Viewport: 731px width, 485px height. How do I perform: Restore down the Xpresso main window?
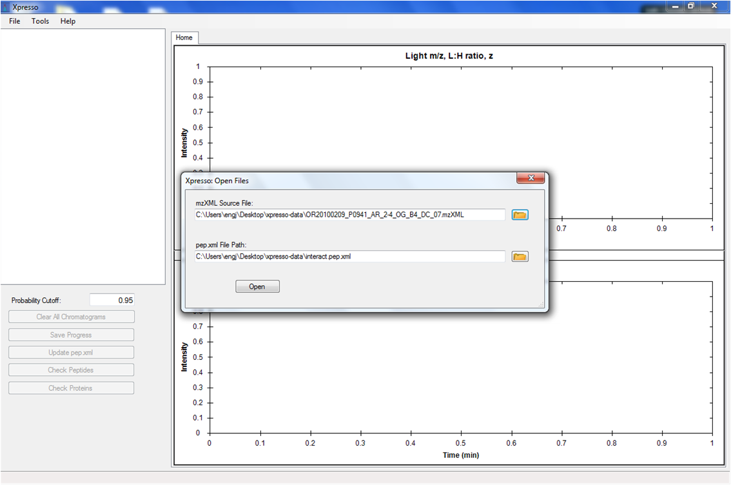[691, 6]
